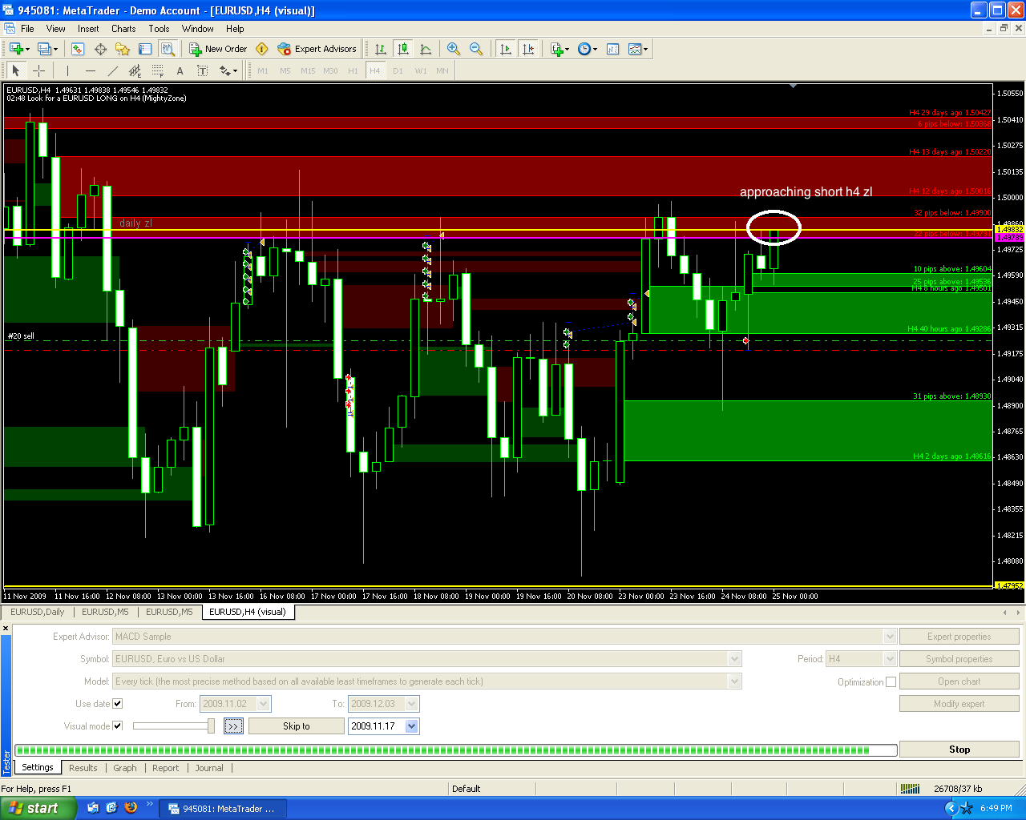This screenshot has width=1026, height=820.
Task: Select the horizontal line drawing tool
Action: click(x=90, y=70)
